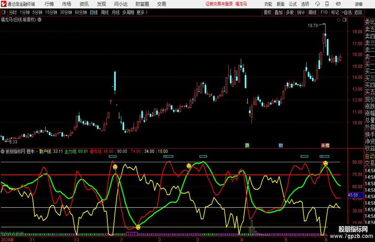Open the customer service headset icon

coord(317,4)
